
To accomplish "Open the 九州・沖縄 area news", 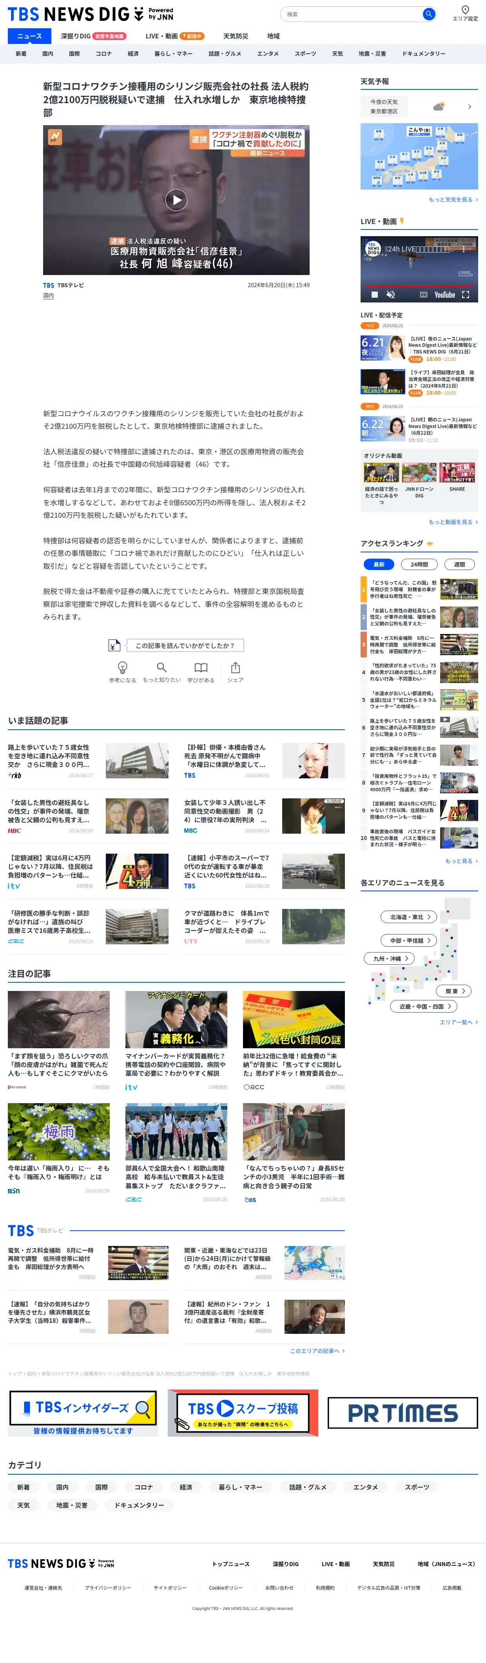I will 389,959.
